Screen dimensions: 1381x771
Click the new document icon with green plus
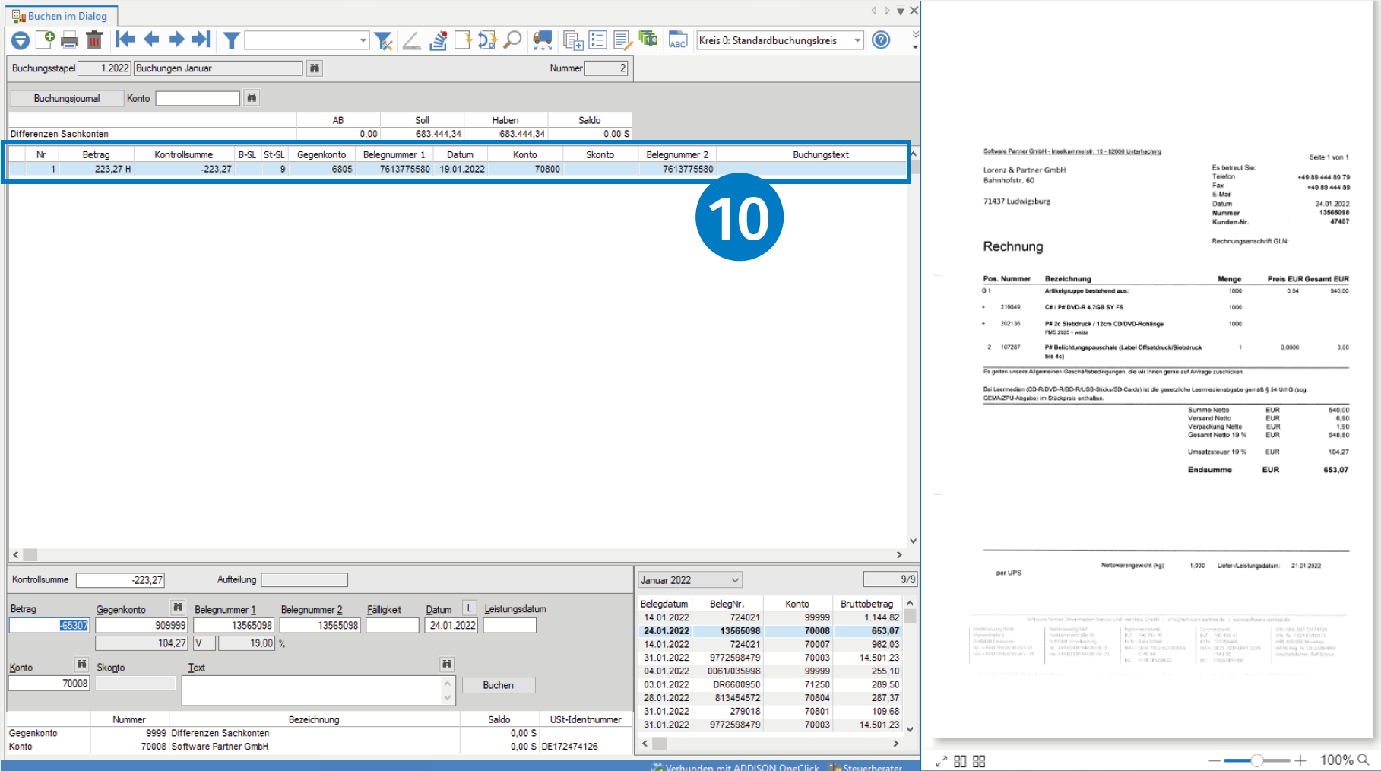pyautogui.click(x=45, y=40)
